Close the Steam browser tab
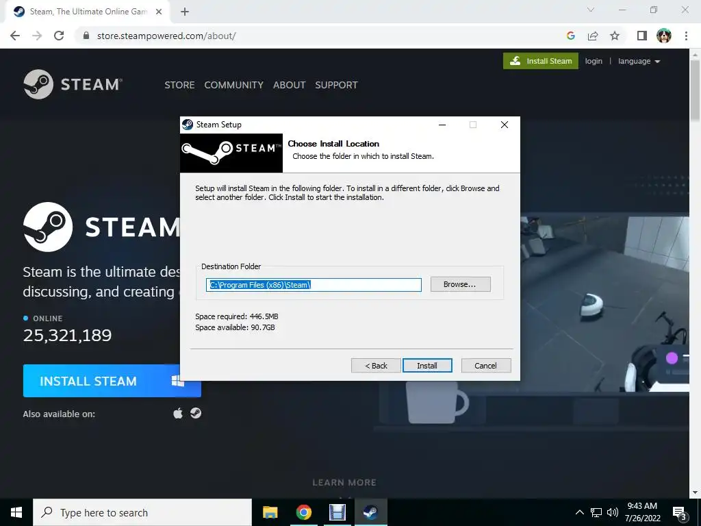The height and width of the screenshot is (526, 701). 159,12
